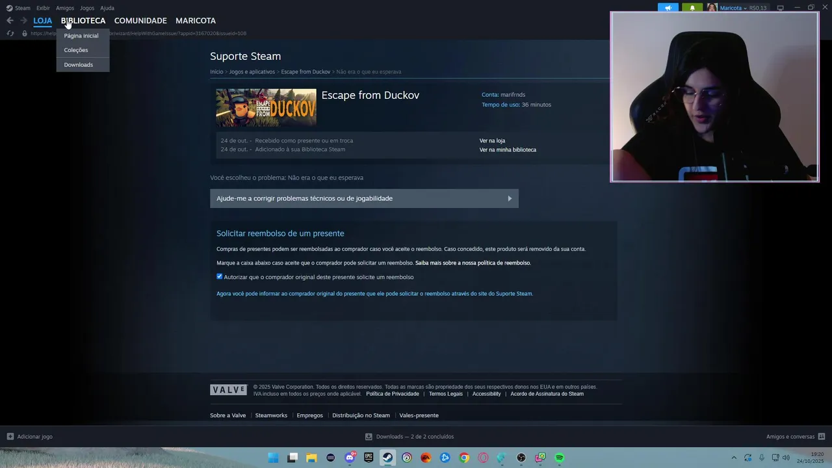This screenshot has height=468, width=832.
Task: Open the EA app from the taskbar
Action: (x=426, y=458)
